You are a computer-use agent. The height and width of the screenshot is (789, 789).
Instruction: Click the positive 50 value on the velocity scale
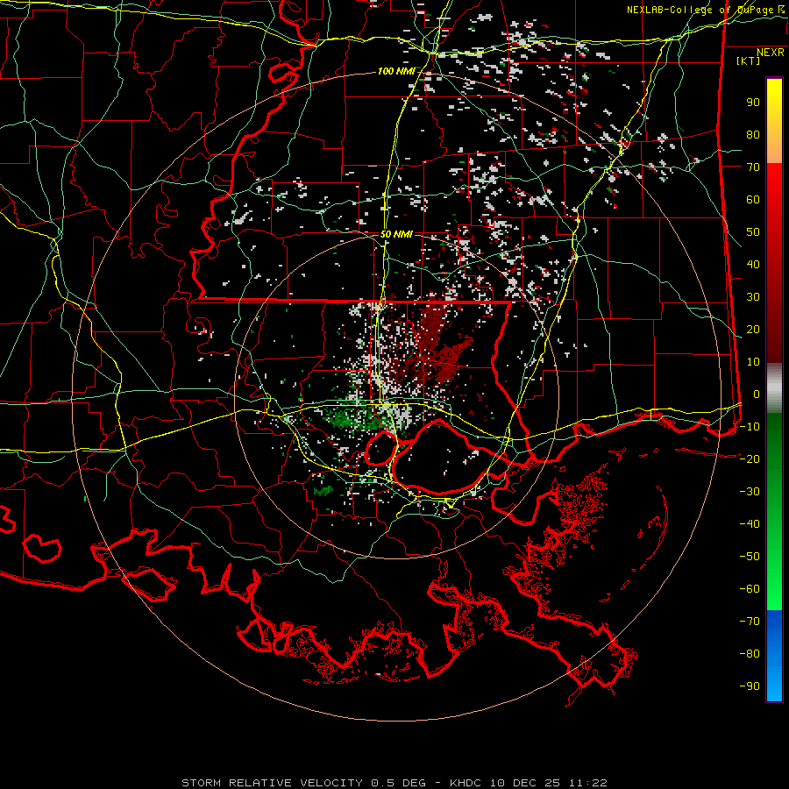tap(753, 232)
